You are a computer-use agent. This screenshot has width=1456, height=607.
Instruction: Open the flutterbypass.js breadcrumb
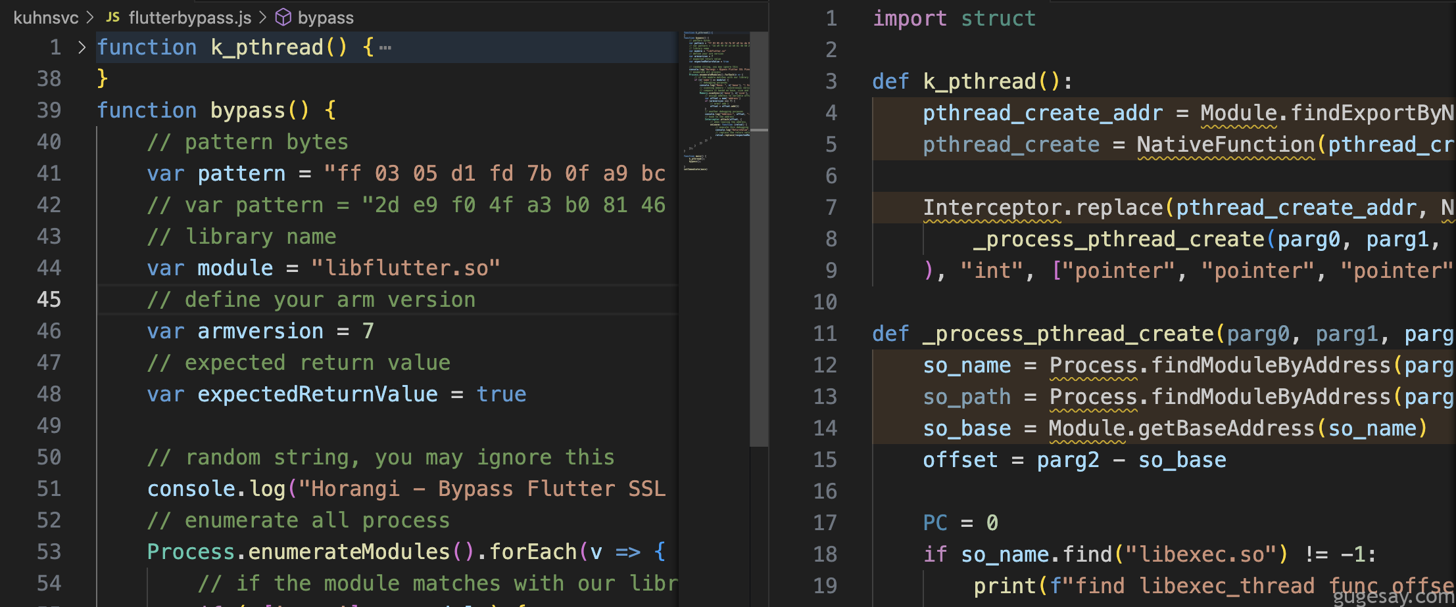[189, 18]
